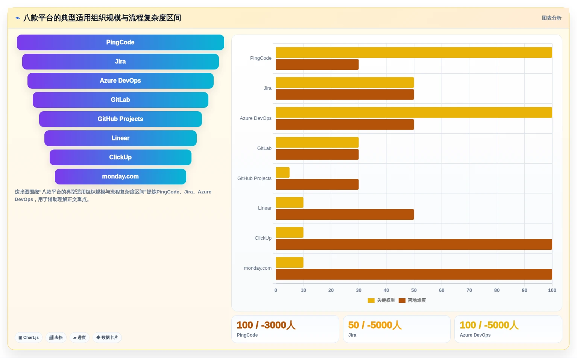The width and height of the screenshot is (577, 358).
Task: Select the Jira funnel bar
Action: [x=120, y=62]
